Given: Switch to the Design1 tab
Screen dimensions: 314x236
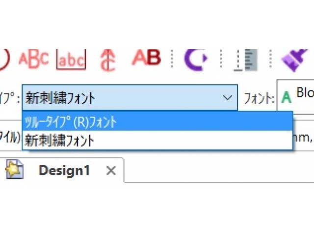Looking at the screenshot, I should coord(64,171).
